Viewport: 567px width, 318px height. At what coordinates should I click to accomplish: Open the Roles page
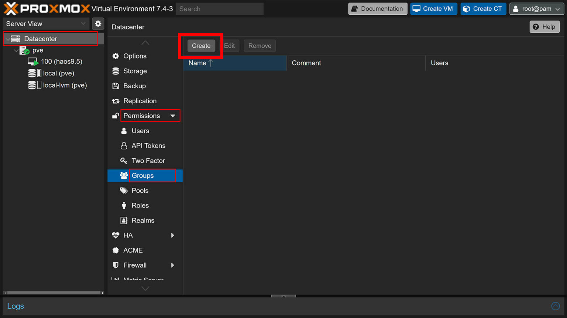(140, 205)
